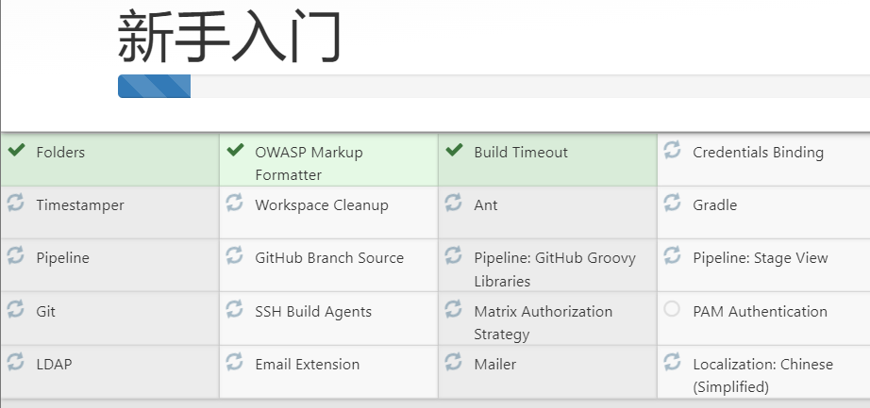This screenshot has width=870, height=408.
Task: Click the refresh icon next to LDAP
Action: (15, 362)
